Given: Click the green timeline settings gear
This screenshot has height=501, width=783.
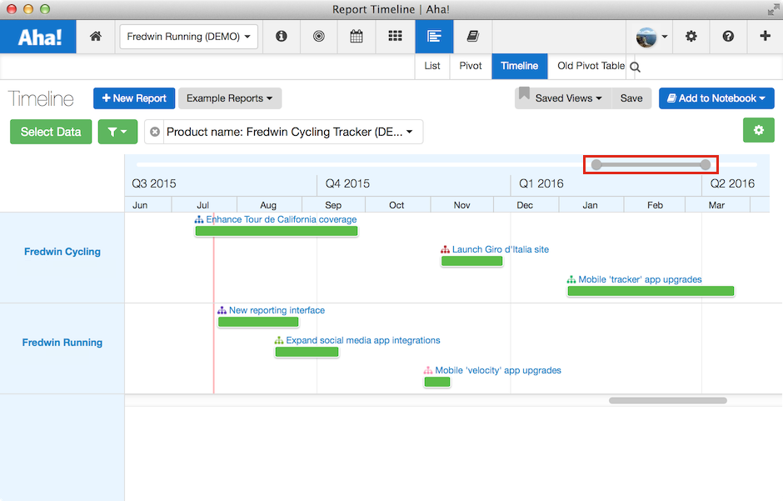Looking at the screenshot, I should pyautogui.click(x=758, y=130).
